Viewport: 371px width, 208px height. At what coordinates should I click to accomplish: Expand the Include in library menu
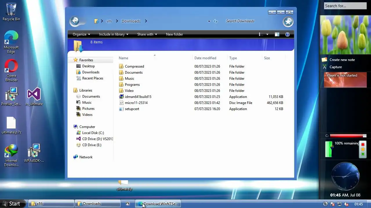[114, 34]
